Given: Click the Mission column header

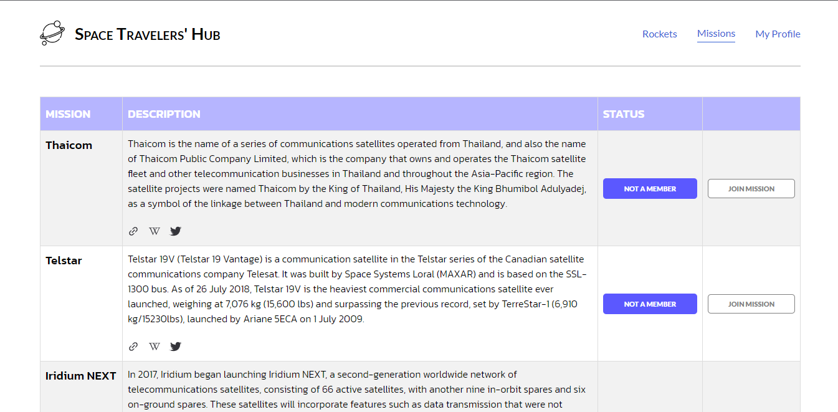Looking at the screenshot, I should 68,114.
